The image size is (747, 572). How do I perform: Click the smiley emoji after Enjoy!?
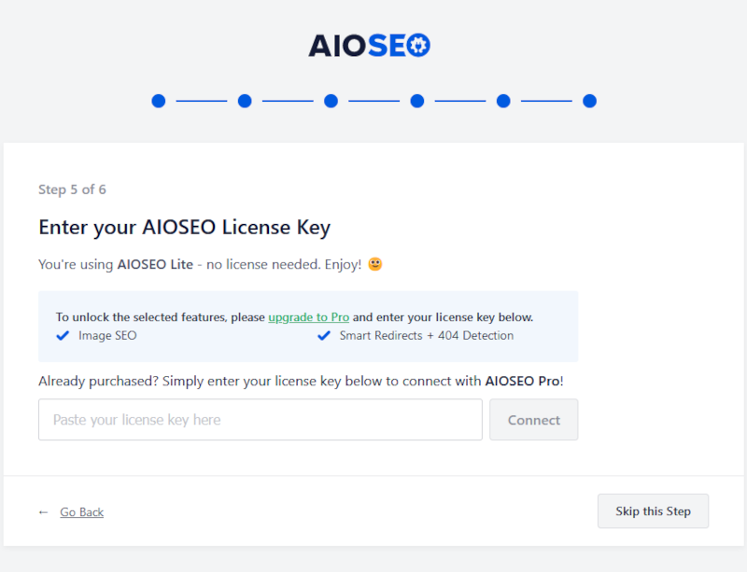click(375, 264)
